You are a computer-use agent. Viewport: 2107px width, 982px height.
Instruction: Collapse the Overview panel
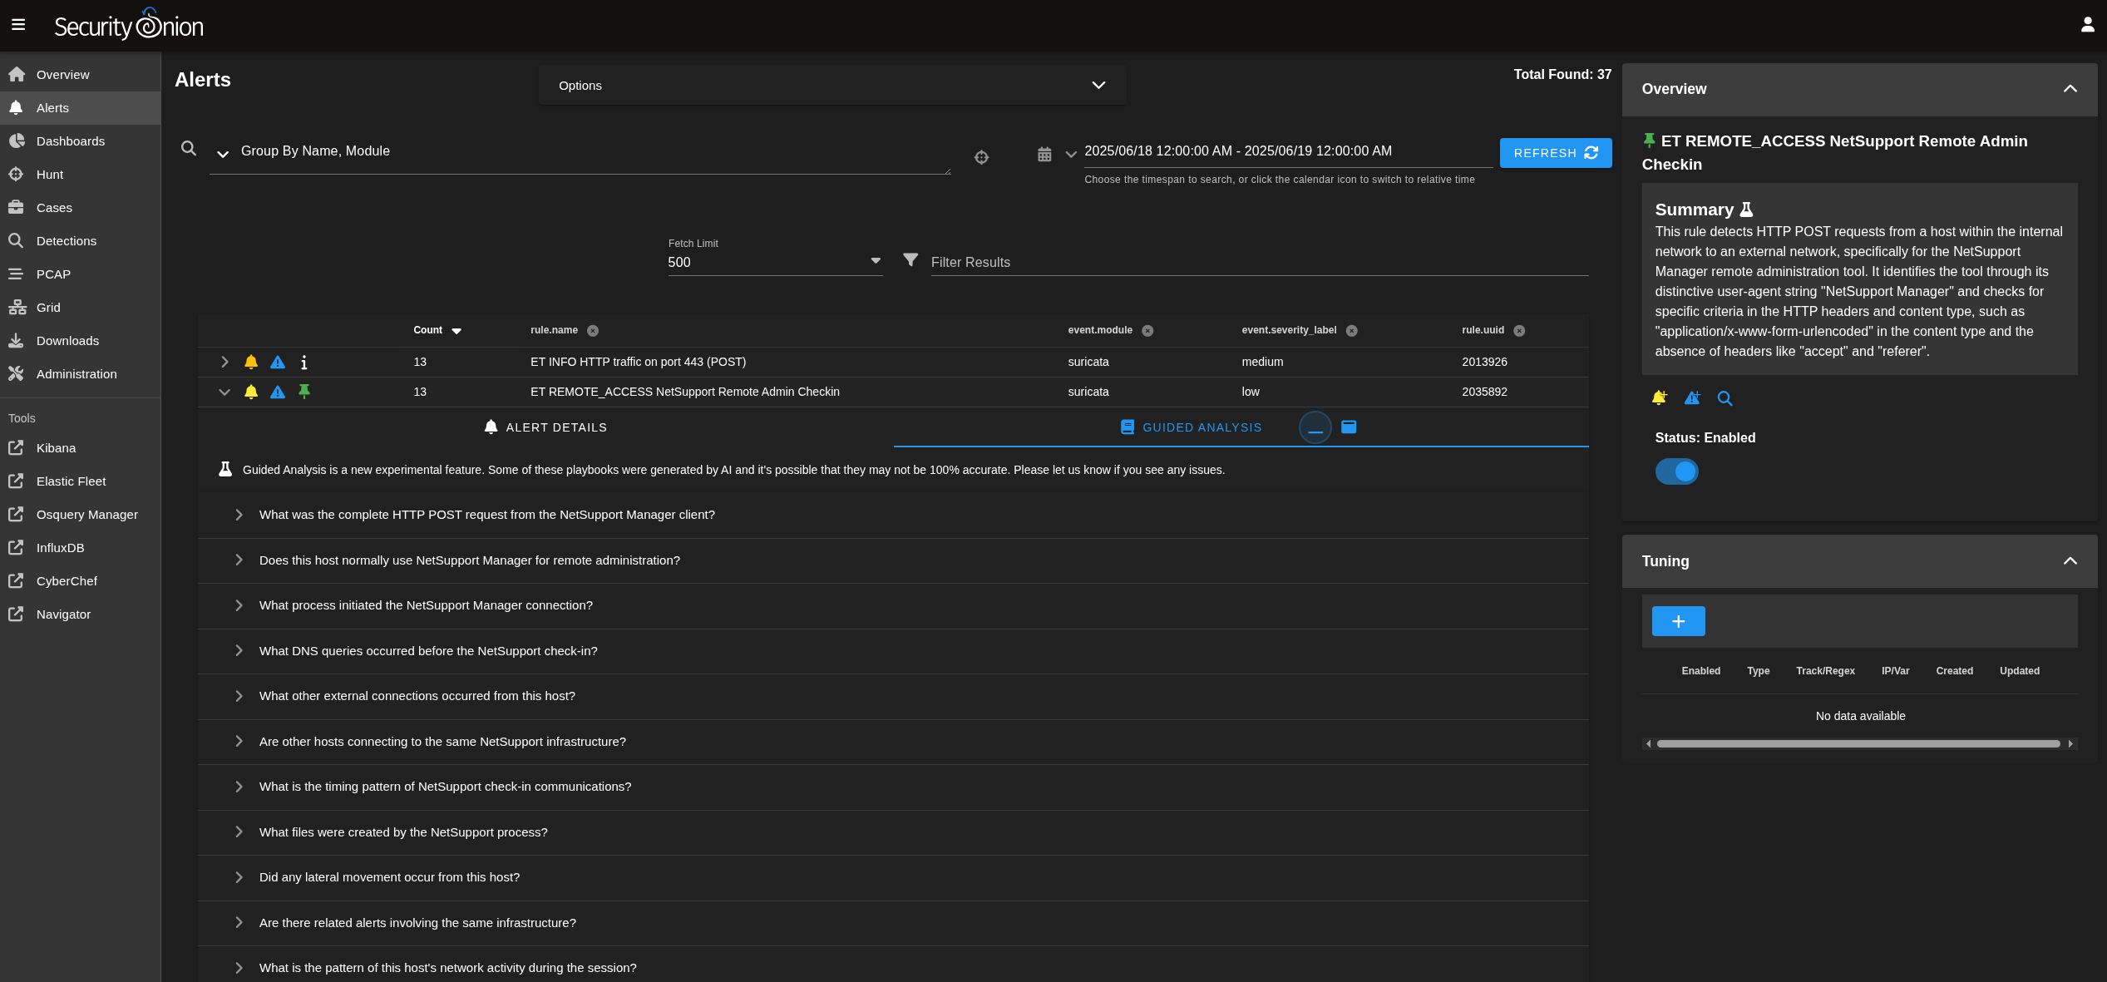click(x=2070, y=89)
